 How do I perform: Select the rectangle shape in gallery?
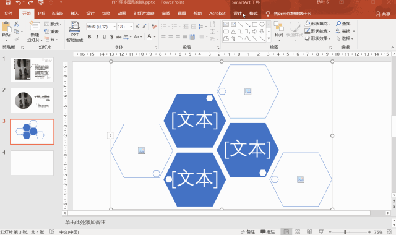pyautogui.click(x=255, y=24)
